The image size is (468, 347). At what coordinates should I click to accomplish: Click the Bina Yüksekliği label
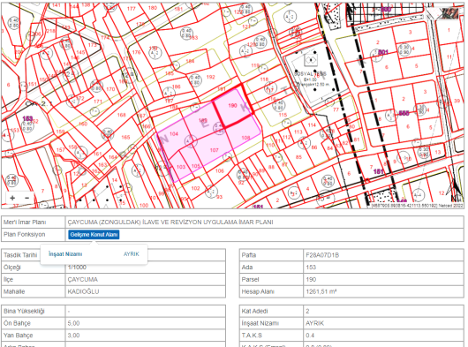tap(24, 311)
